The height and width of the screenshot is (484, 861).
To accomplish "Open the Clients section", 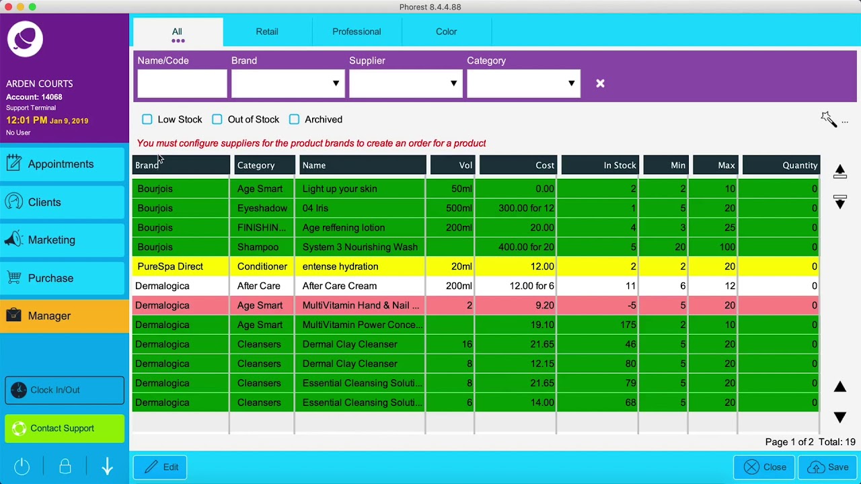I will point(63,202).
